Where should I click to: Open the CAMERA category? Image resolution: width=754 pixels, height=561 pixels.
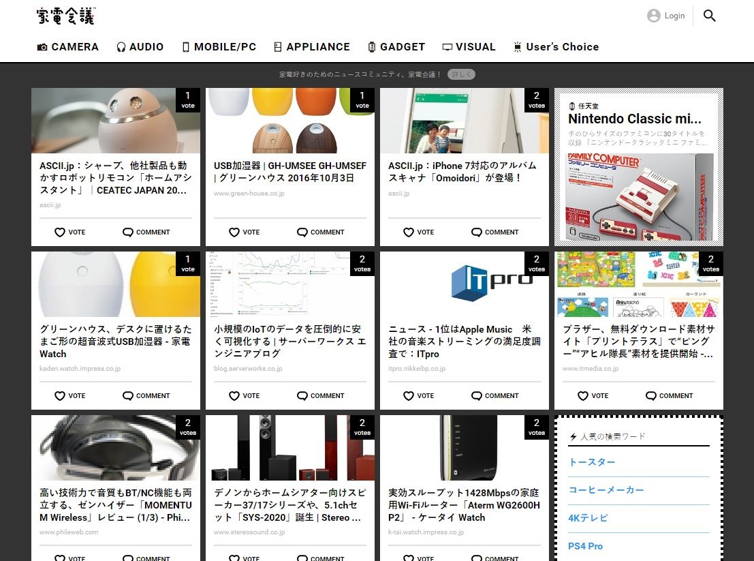point(68,46)
